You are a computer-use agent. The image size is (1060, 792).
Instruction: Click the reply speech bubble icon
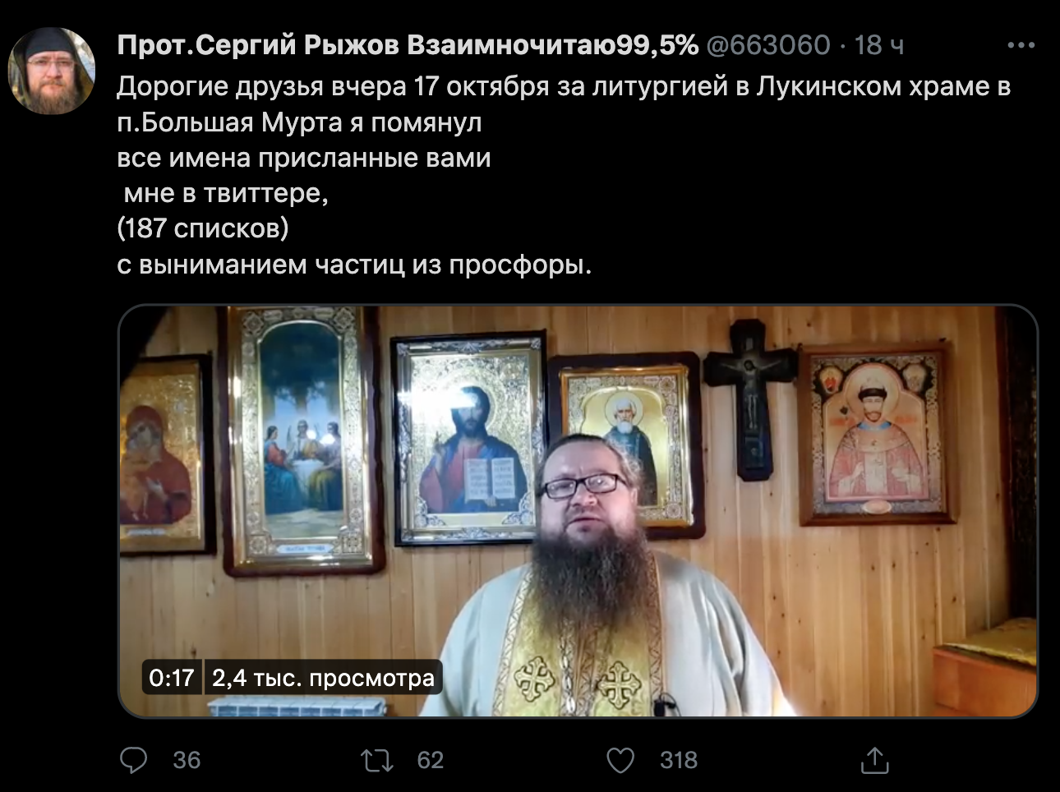[133, 760]
